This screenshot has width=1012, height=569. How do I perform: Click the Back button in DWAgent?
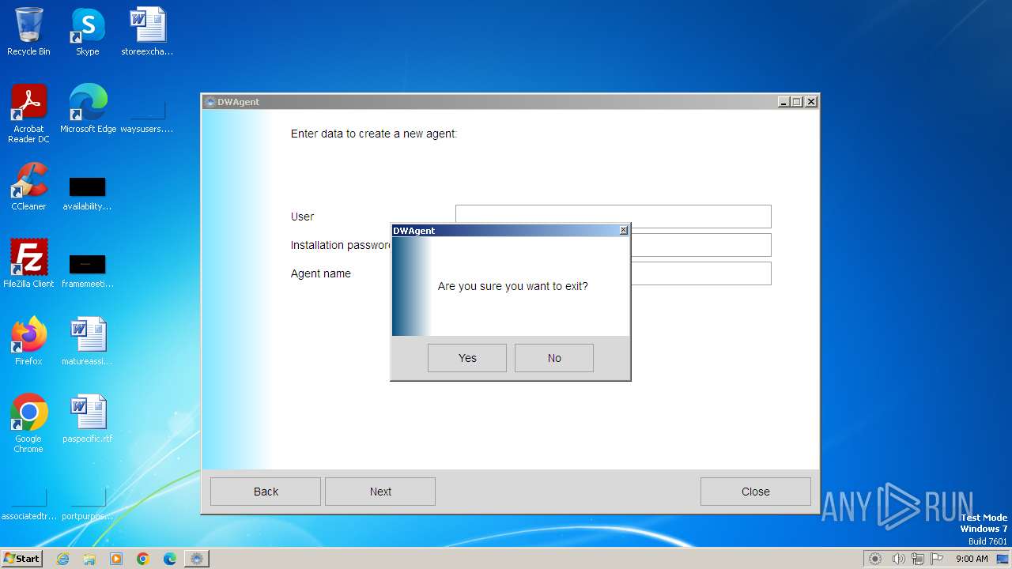point(266,492)
